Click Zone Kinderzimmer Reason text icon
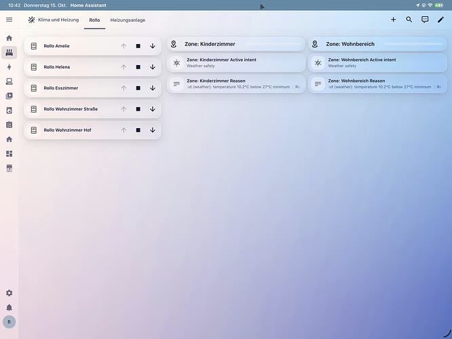 176,84
